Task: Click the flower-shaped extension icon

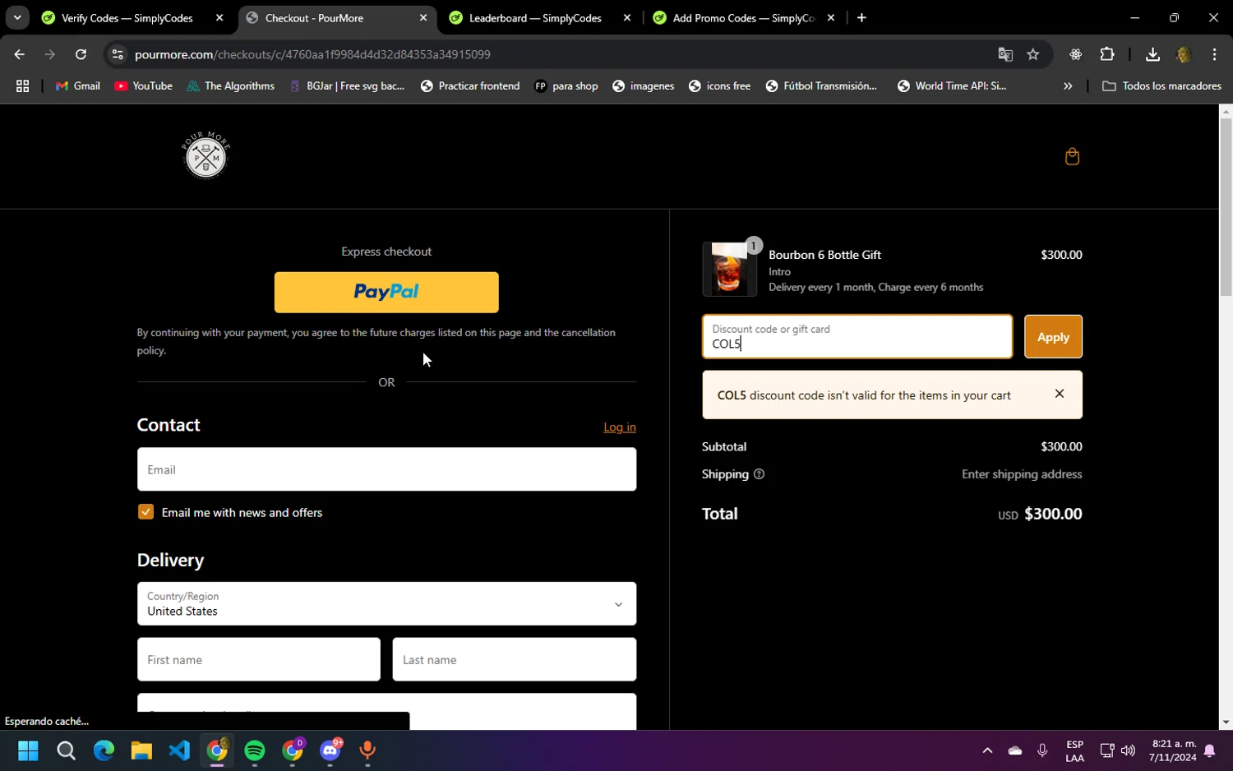Action: (x=1075, y=54)
